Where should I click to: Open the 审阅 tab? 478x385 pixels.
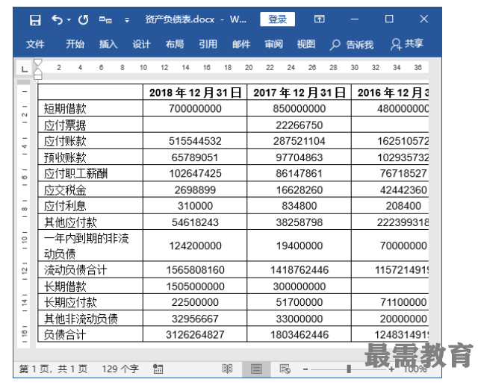(x=274, y=44)
